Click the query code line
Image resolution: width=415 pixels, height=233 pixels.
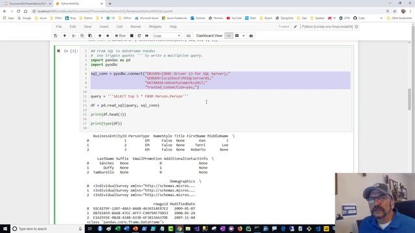[139, 96]
